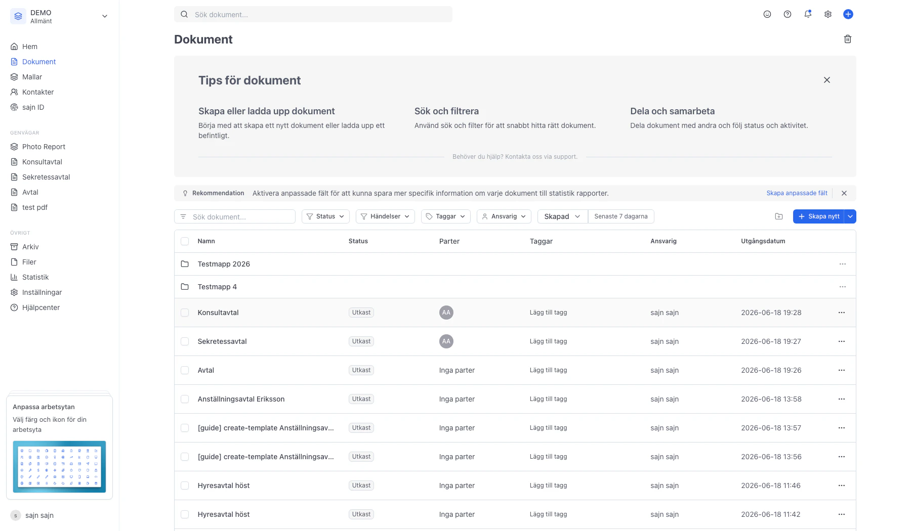The width and height of the screenshot is (911, 531).
Task: Check the Hyresavtal höst 11:42 row checkbox
Action: coord(185,514)
